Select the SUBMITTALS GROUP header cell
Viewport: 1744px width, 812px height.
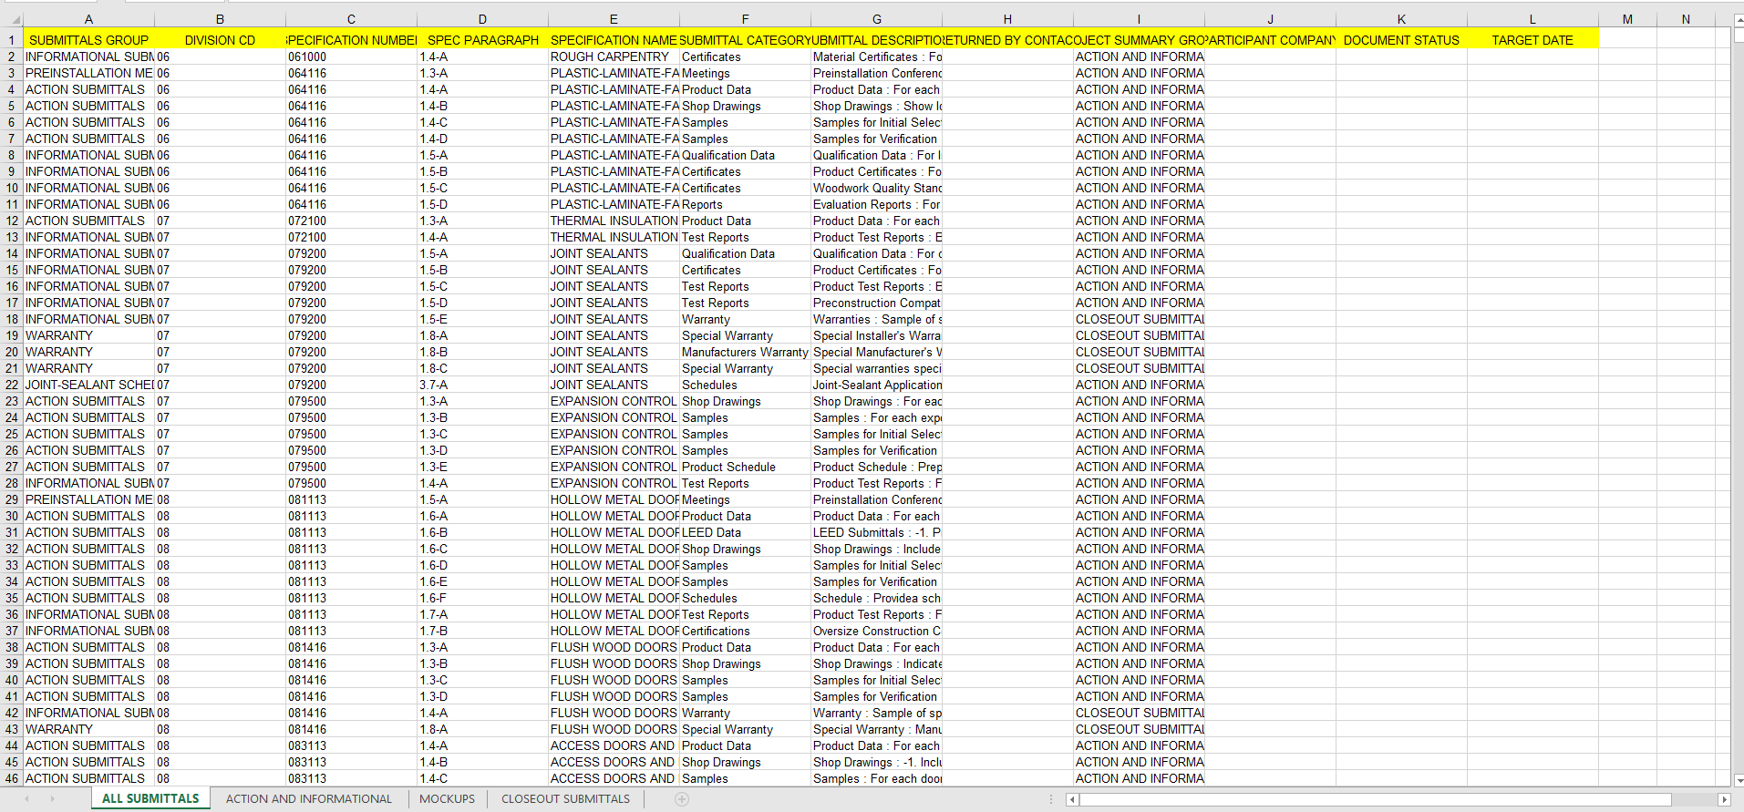(88, 40)
